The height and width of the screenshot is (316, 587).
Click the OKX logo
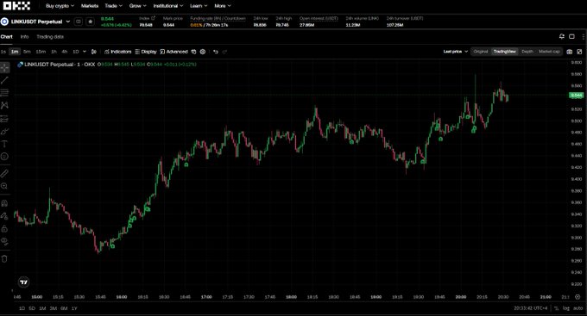16,6
